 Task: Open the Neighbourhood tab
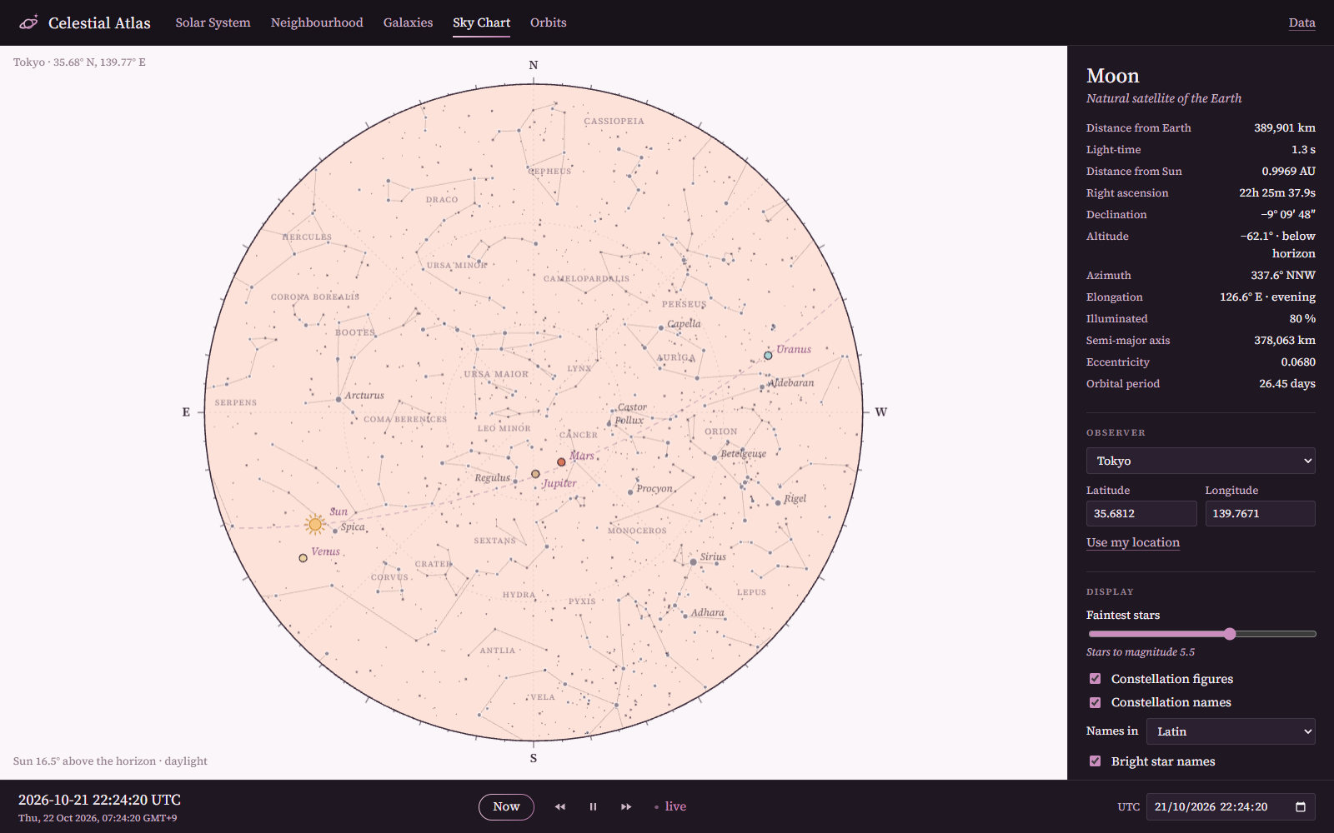click(317, 22)
